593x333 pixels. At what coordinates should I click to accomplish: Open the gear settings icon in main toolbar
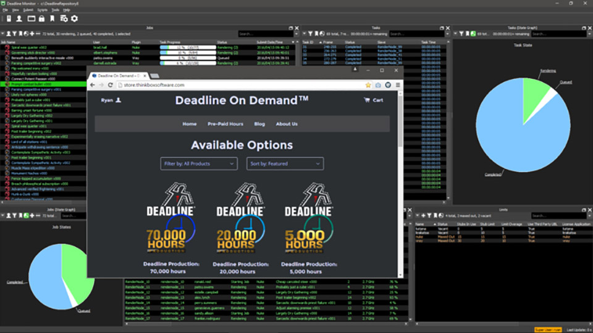pyautogui.click(x=75, y=18)
